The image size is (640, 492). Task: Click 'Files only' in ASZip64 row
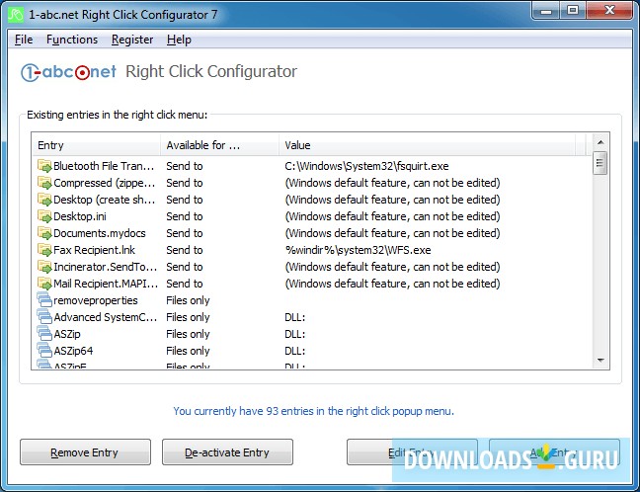[188, 351]
